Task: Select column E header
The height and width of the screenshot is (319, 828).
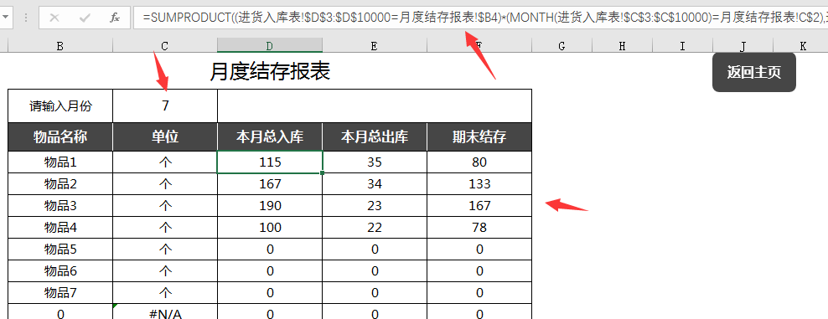Action: (x=374, y=46)
